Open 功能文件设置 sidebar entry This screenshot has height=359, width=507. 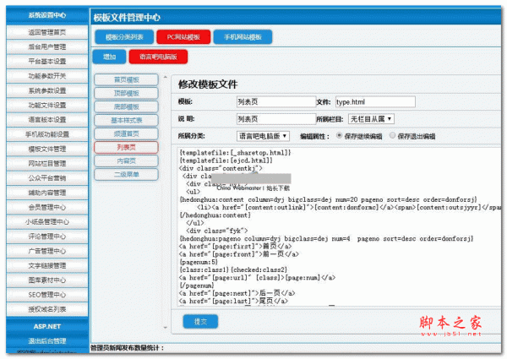(x=46, y=105)
